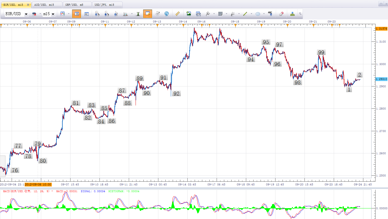Switch to the AUD/USD, m15 tab
This screenshot has height=219, width=388.
[x=47, y=5]
